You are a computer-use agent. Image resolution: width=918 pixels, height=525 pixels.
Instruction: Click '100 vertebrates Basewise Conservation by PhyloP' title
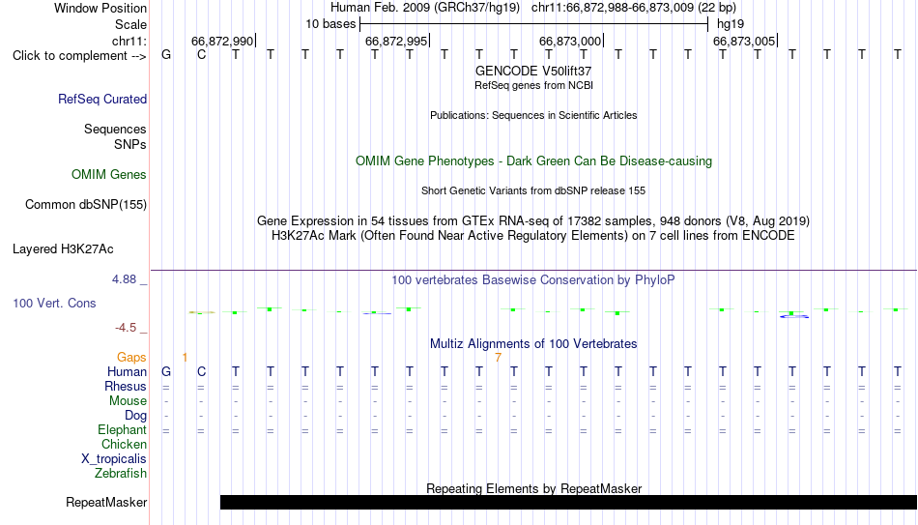[533, 280]
